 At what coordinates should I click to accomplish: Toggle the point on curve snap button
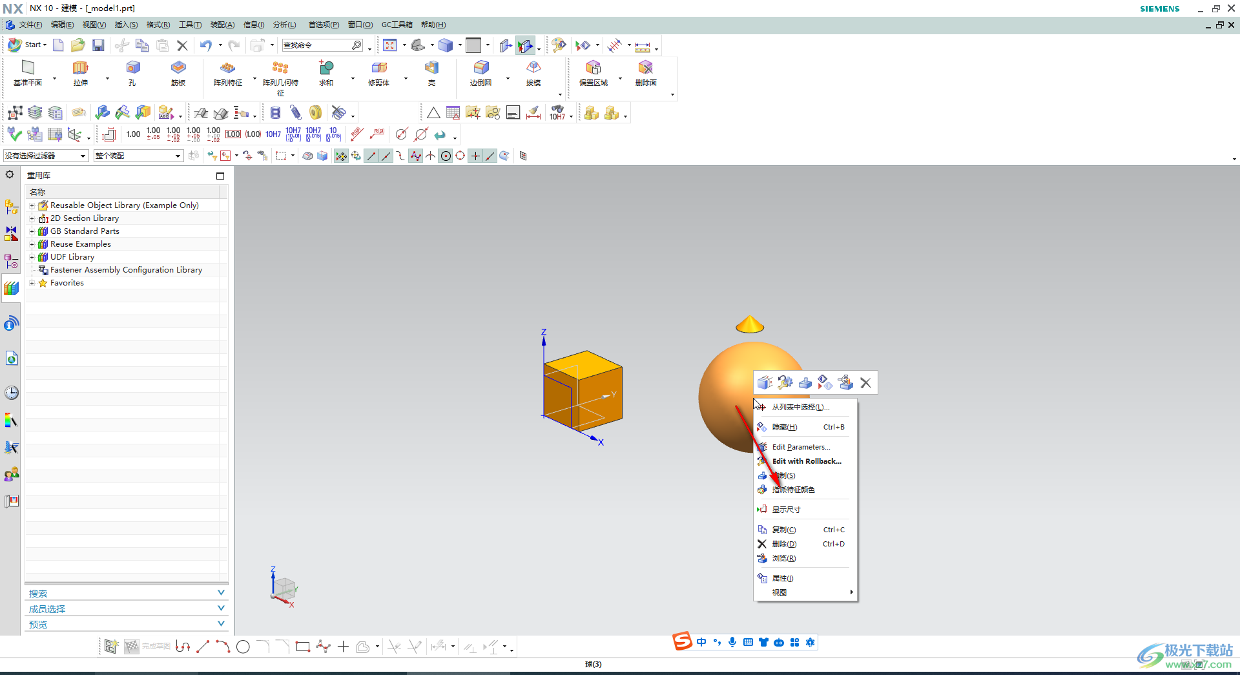pos(490,156)
